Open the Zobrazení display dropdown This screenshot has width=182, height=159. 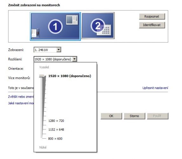(47, 50)
